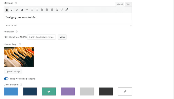Click the editor resize handle corner
Image resolution: width=174 pixels, height=99 pixels.
[x=130, y=26]
